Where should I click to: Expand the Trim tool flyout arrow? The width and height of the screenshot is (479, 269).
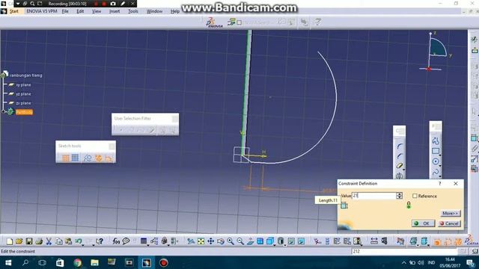click(404, 170)
